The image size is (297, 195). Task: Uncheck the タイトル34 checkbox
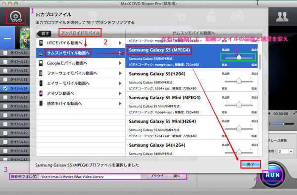tap(5, 88)
